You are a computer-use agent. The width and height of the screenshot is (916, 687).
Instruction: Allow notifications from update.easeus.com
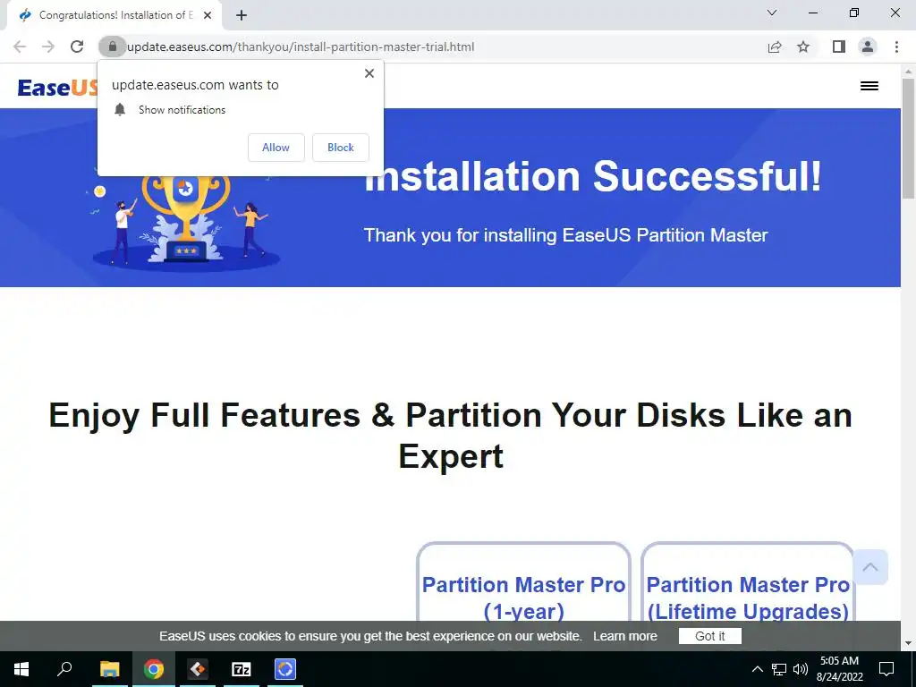point(276,148)
